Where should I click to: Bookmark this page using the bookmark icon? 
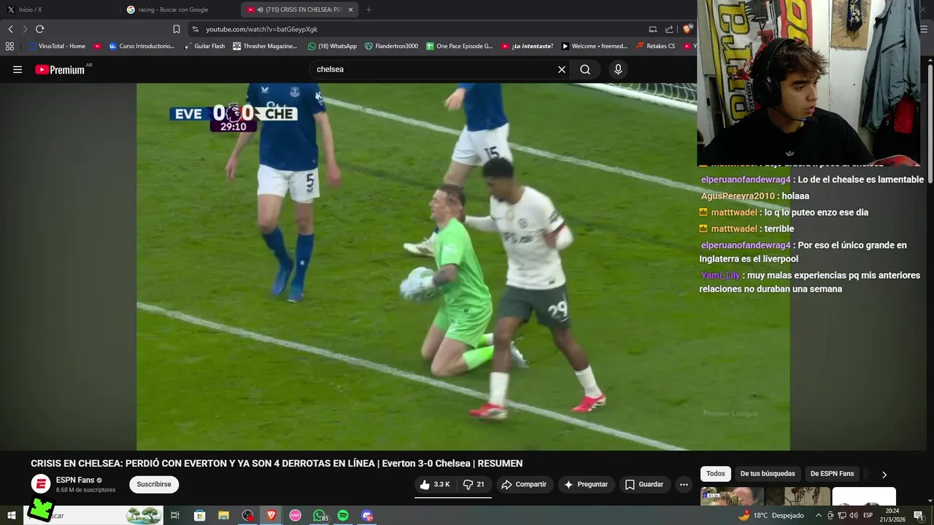[x=176, y=29]
